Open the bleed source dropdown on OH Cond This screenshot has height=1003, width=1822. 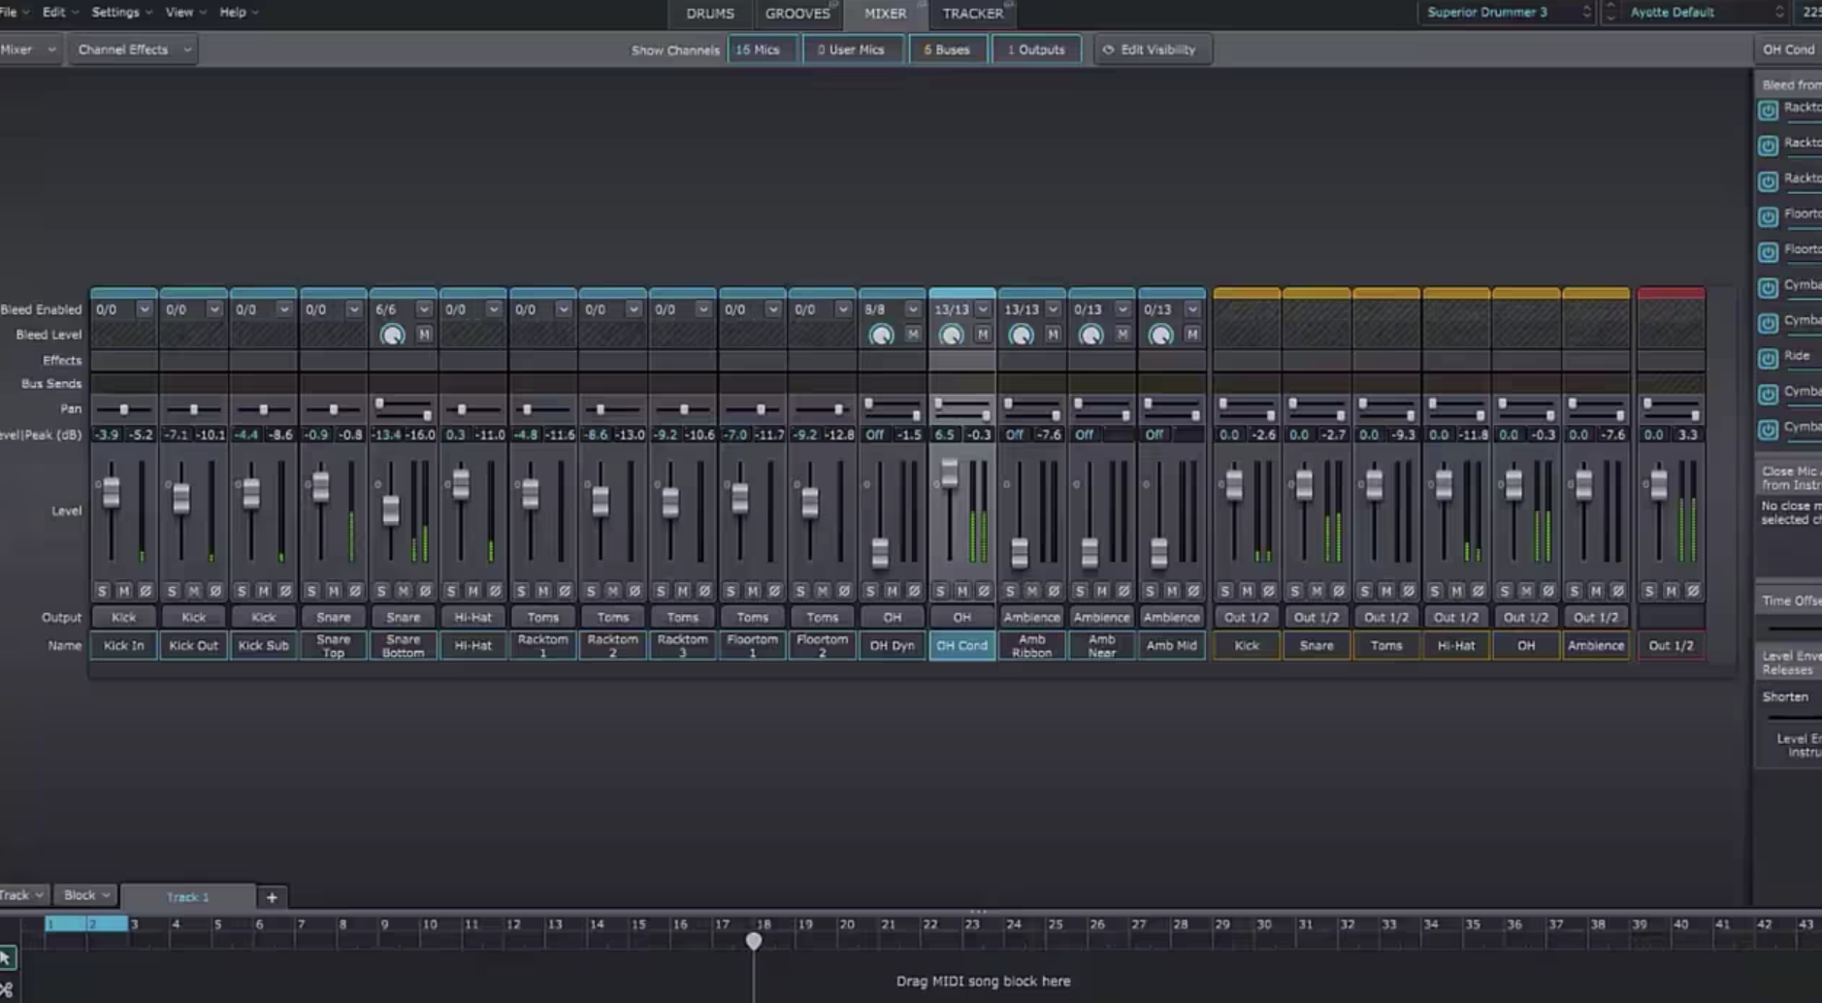click(983, 308)
